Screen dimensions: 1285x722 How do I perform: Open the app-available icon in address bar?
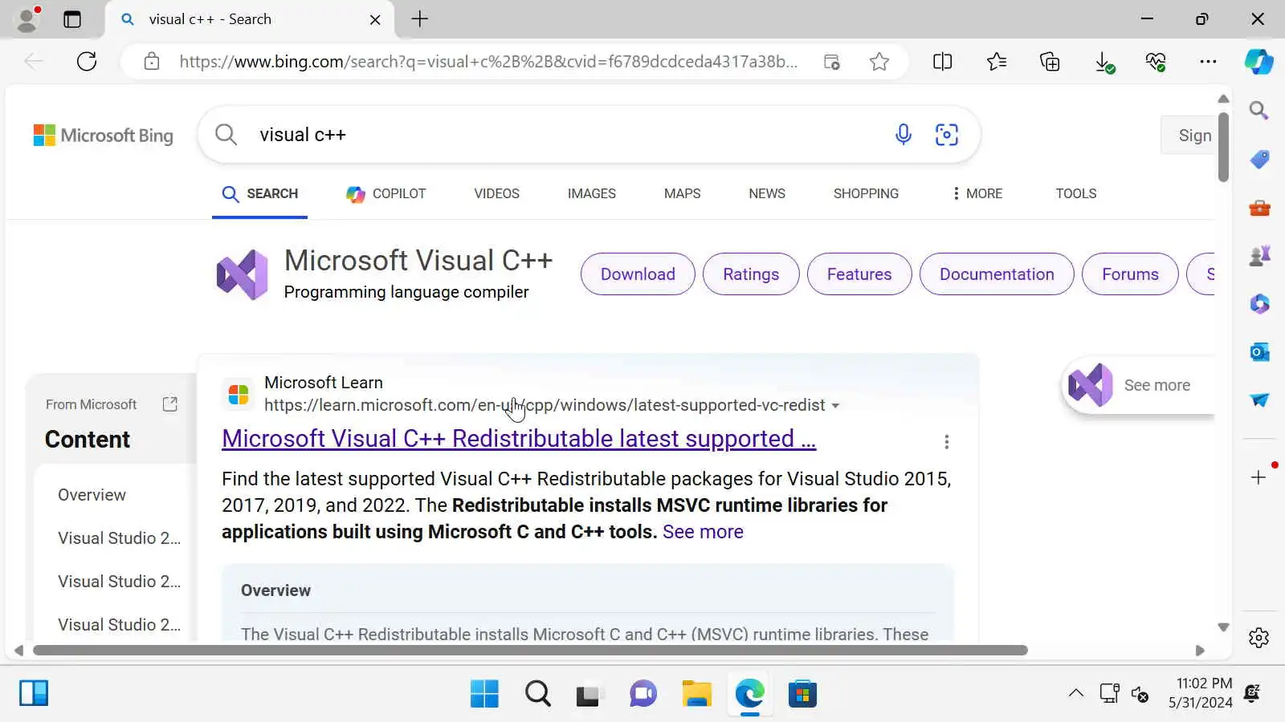pos(832,62)
